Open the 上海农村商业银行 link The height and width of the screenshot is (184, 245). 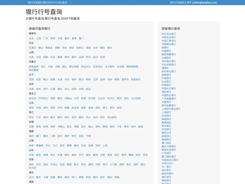click(171, 109)
